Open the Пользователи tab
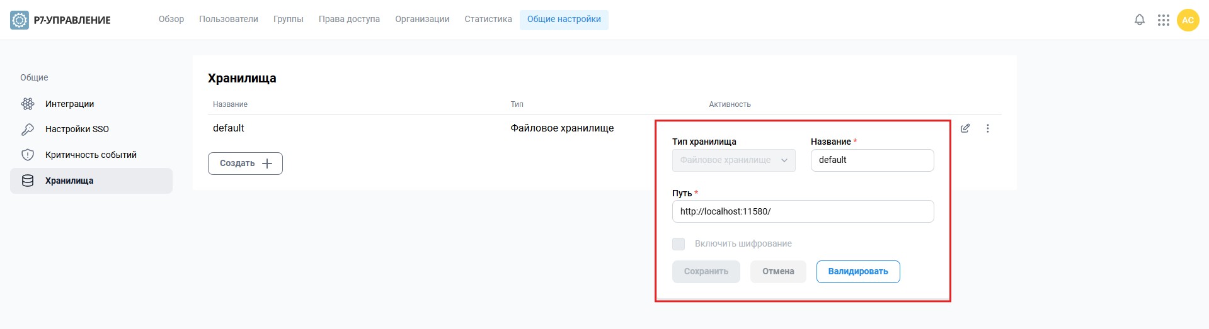Viewport: 1209px width, 329px height. [x=229, y=20]
